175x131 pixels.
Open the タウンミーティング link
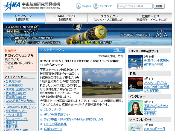tap(16, 119)
